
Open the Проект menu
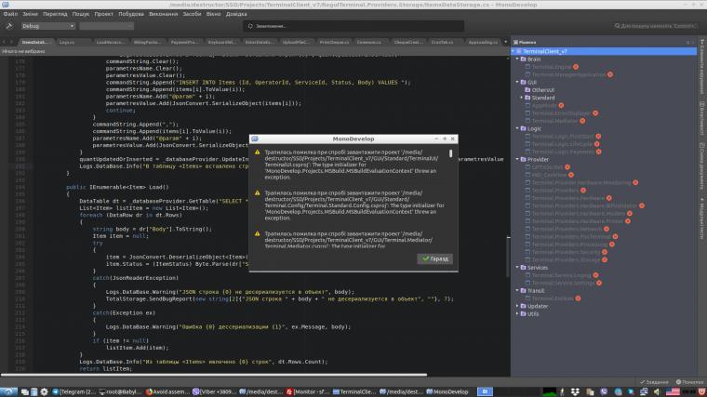pos(103,14)
